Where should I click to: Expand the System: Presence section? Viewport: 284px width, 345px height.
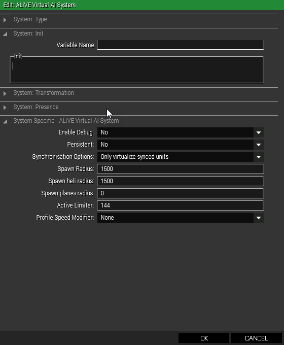point(5,108)
